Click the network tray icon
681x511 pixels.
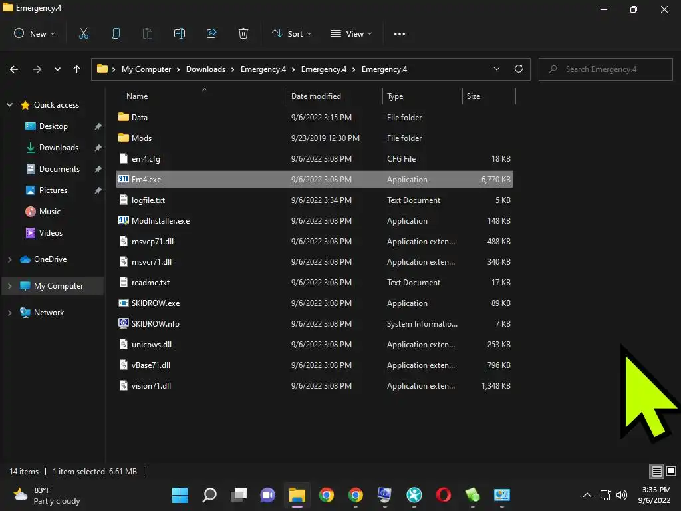(605, 495)
